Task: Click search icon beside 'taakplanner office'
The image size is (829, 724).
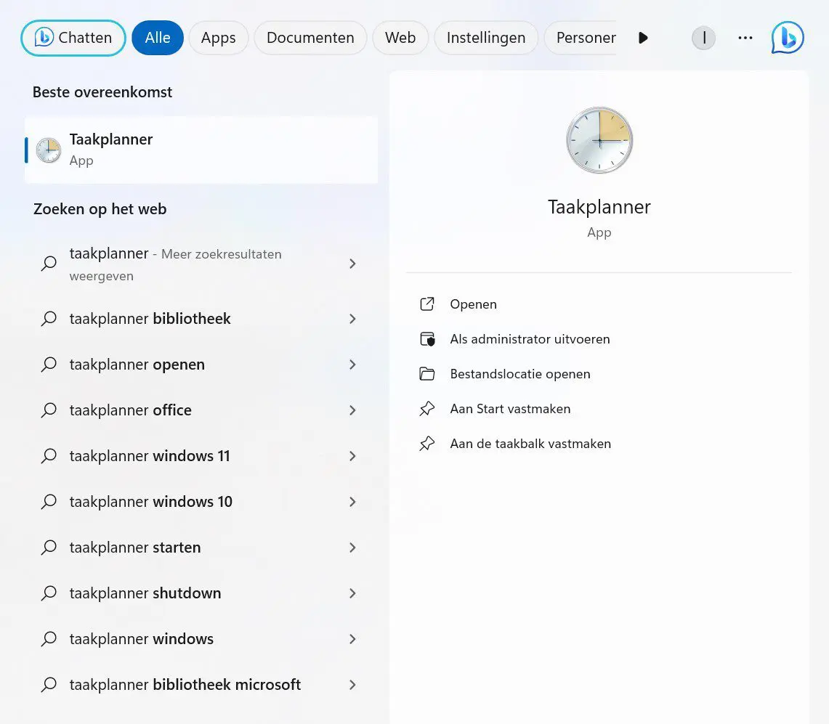Action: [x=49, y=410]
